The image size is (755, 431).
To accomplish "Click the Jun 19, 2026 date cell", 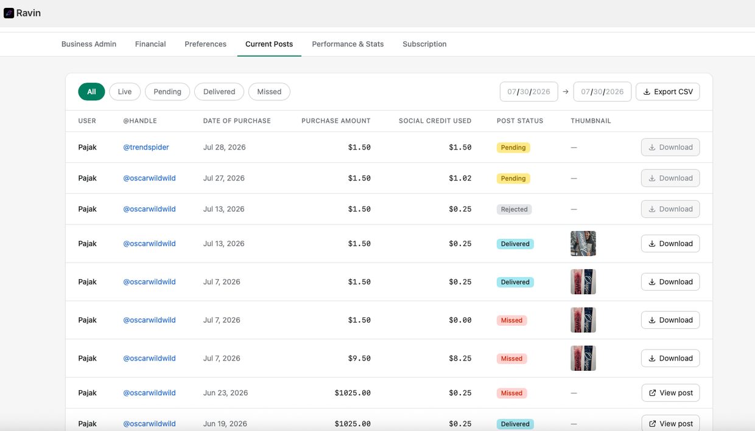I will (225, 424).
